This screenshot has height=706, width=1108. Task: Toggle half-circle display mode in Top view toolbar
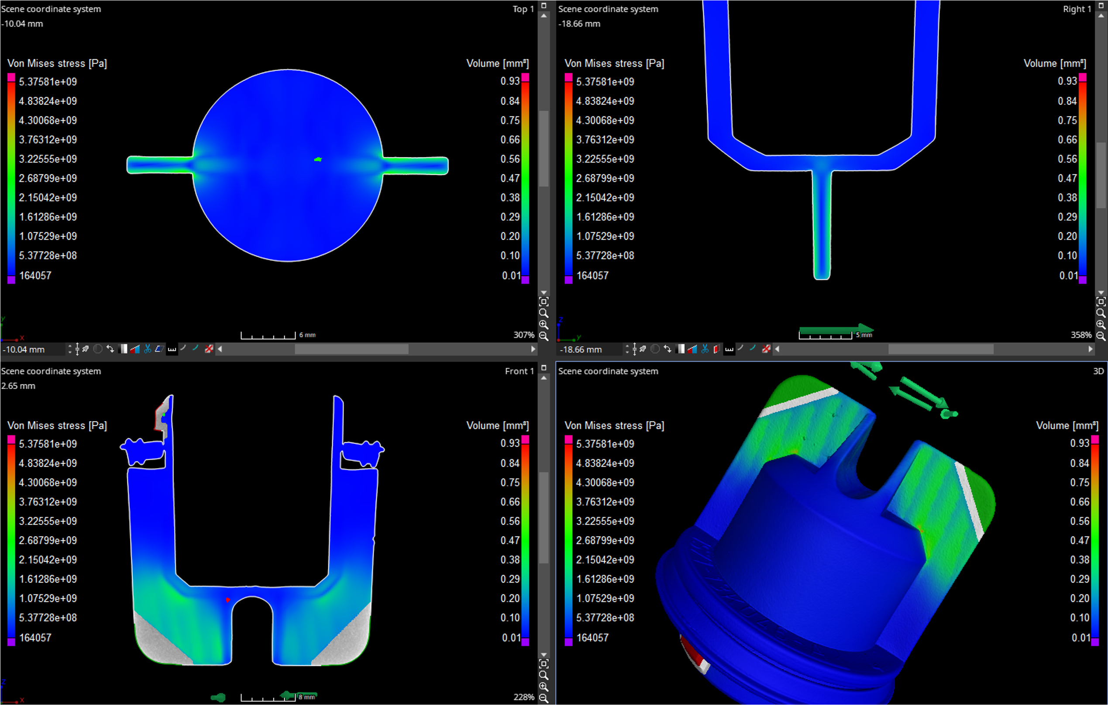click(98, 349)
